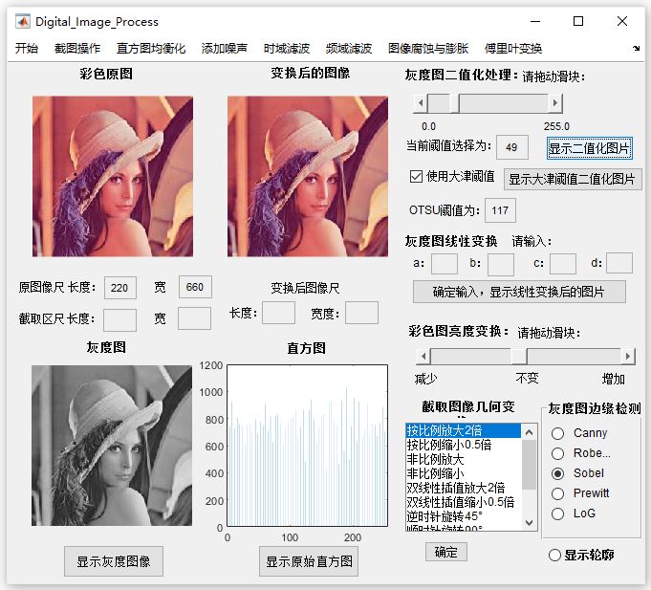The image size is (651, 590).
Task: Select 按比例放大2倍 in the list
Action: coord(463,430)
